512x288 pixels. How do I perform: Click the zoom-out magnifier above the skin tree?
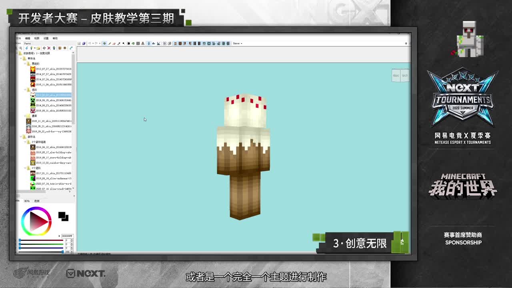tap(17, 48)
